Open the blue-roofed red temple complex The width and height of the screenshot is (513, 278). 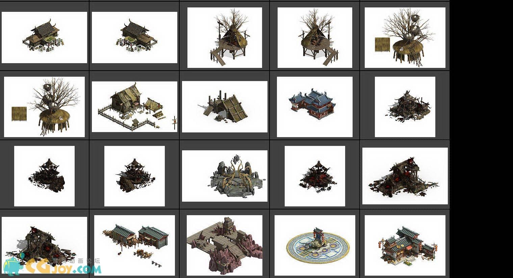(x=315, y=107)
